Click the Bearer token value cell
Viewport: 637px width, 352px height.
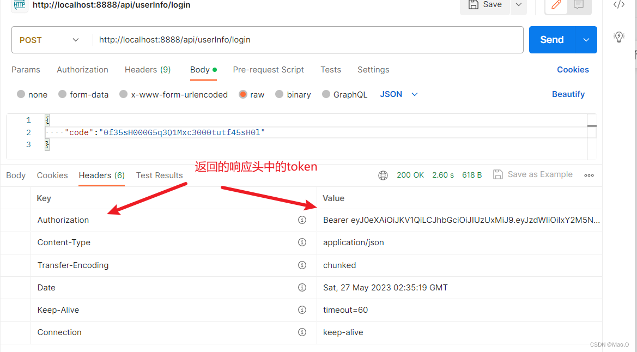[459, 220]
